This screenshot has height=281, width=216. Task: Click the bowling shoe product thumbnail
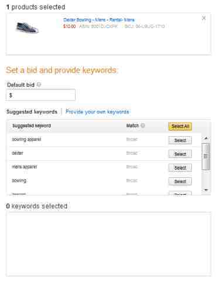[x=27, y=28]
